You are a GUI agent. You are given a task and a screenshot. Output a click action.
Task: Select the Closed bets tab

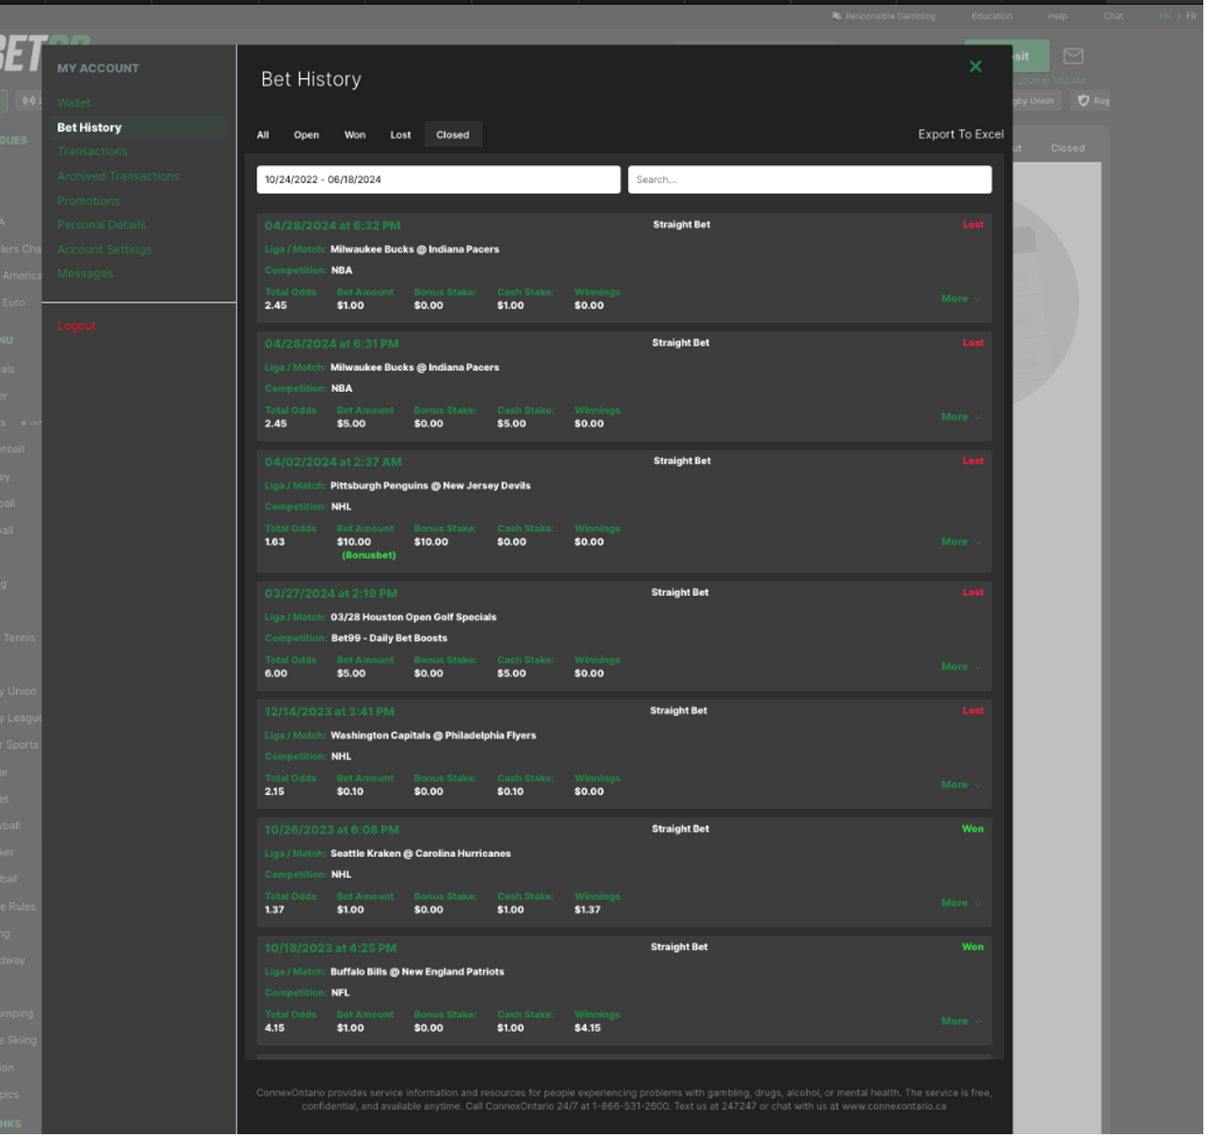click(455, 135)
